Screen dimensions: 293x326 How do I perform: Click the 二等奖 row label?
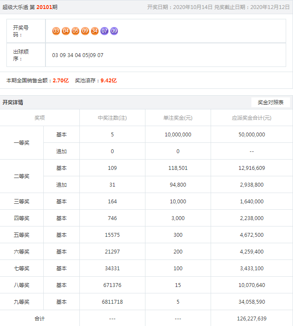coord(21,176)
